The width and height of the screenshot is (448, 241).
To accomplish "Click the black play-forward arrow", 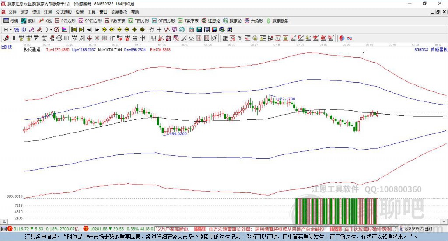I will click(97, 29).
